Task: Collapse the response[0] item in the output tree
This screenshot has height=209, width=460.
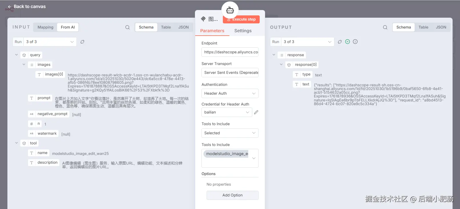Action: (x=281, y=64)
